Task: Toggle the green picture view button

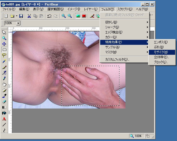Action: pos(78,16)
